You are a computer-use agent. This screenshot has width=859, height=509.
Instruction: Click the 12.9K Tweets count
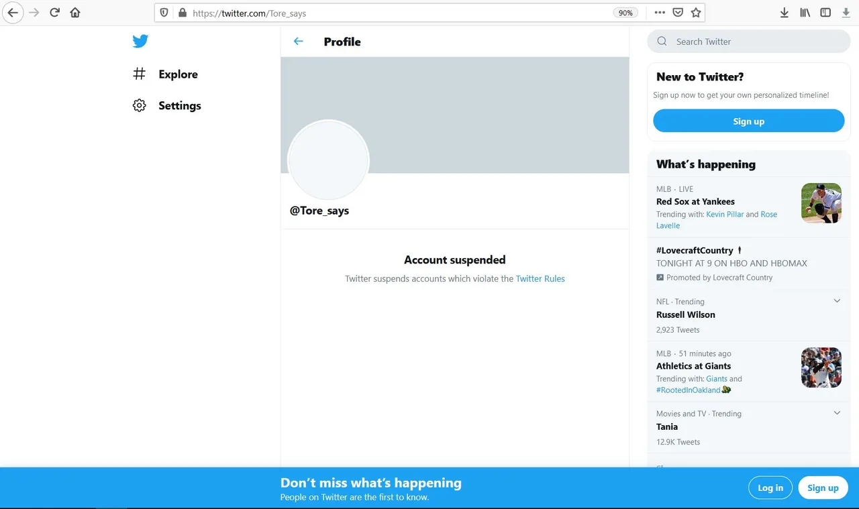pyautogui.click(x=678, y=442)
